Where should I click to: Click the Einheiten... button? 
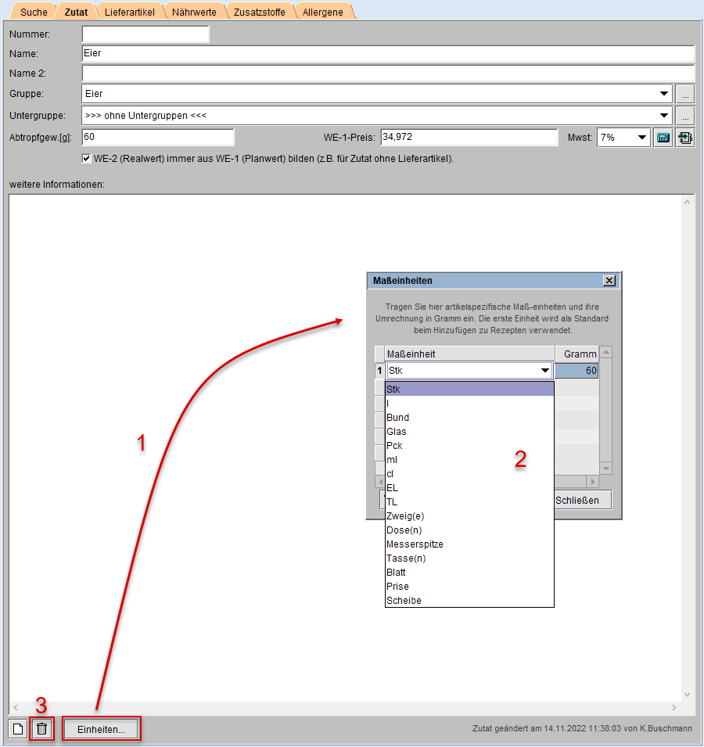pos(101,729)
